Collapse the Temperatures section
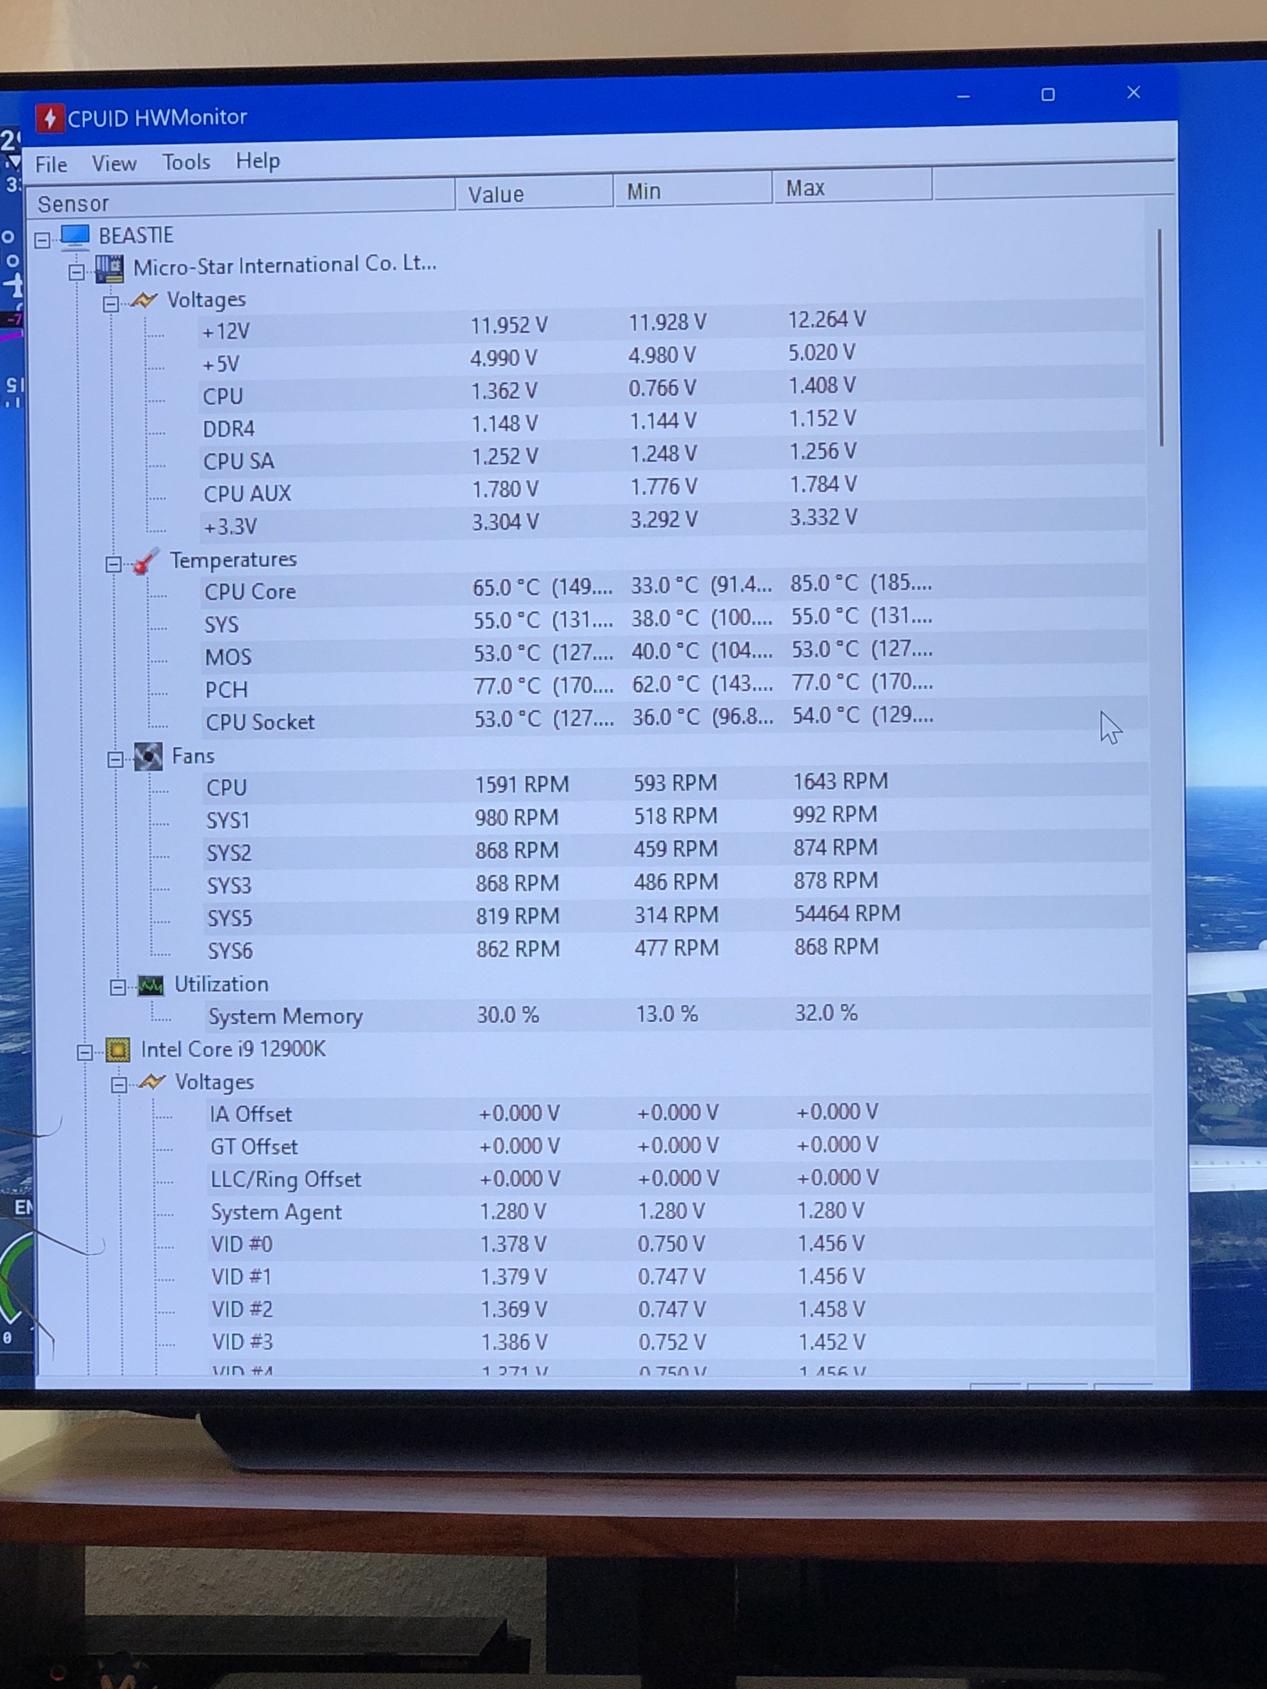The image size is (1267, 1689). [113, 565]
